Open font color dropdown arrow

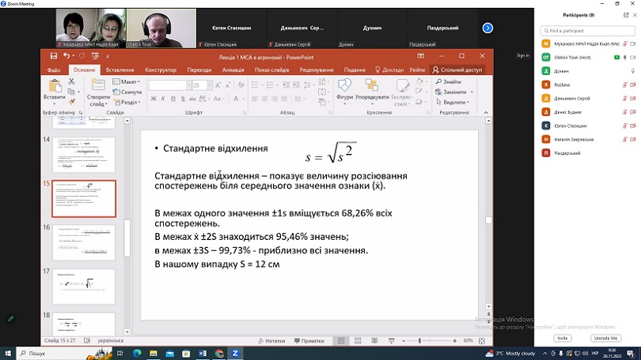point(243,99)
